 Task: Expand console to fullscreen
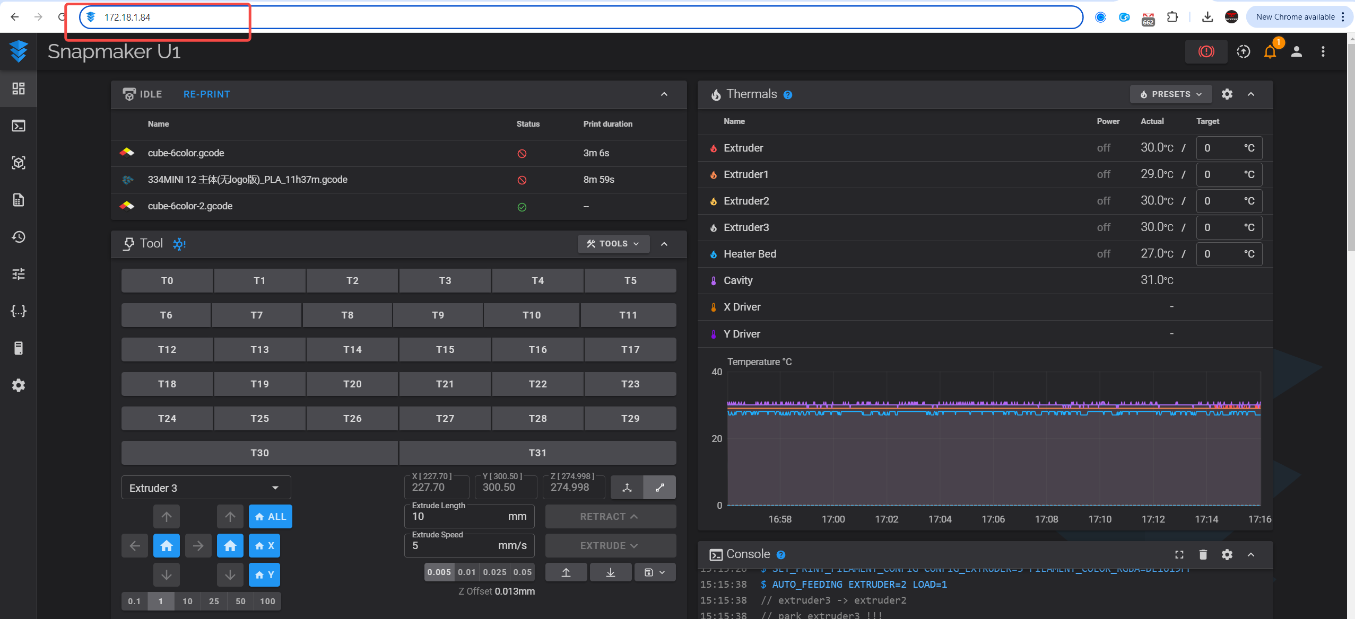pyautogui.click(x=1179, y=554)
